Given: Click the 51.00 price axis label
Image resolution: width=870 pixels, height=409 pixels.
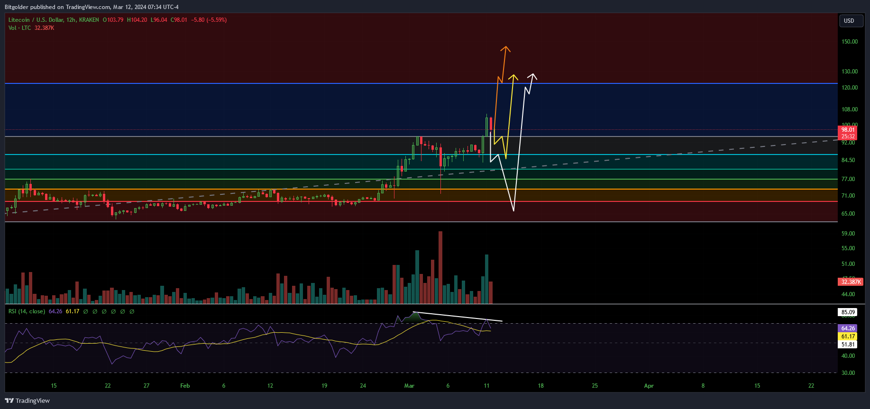Looking at the screenshot, I should click(848, 264).
